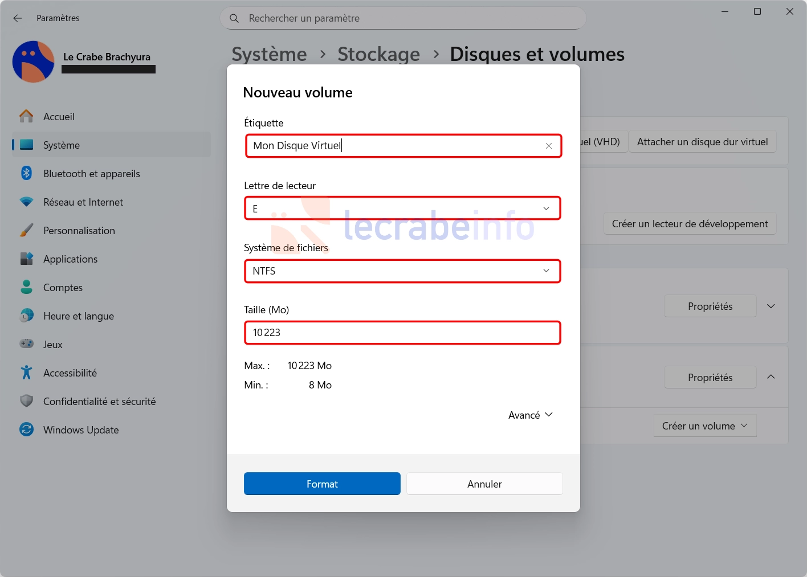Select Bluetooth et appareils in the sidebar

112,173
